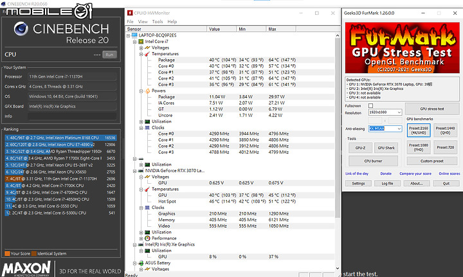The image size is (463, 277).
Task: Start the GPU stress test in FurMark
Action: point(432,109)
